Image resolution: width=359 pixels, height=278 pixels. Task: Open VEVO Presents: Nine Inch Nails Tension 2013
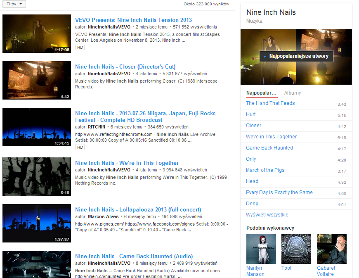coord(133,20)
